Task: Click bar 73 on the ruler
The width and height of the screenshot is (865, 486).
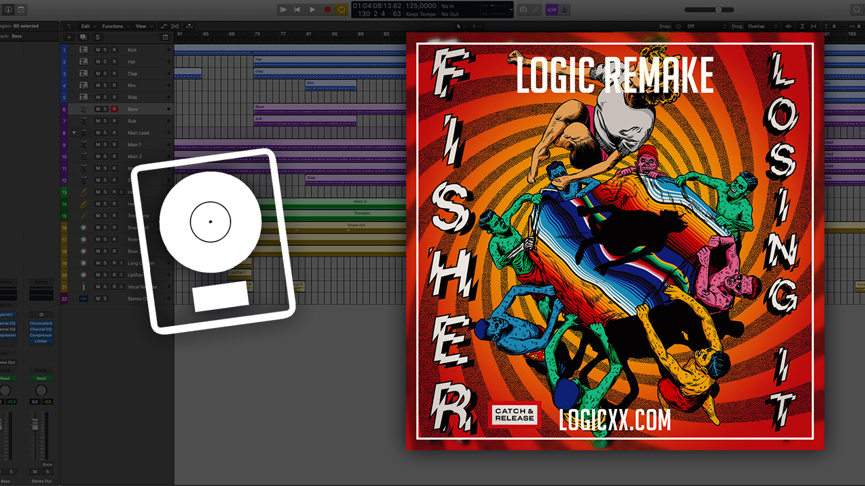Action: [x=257, y=33]
